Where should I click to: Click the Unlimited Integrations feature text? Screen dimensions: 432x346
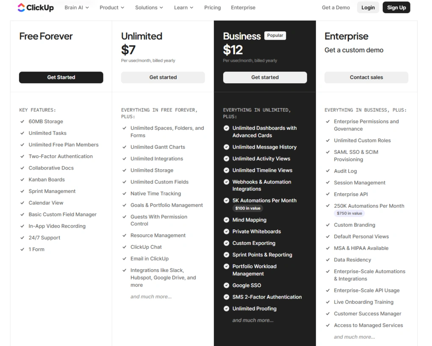pyautogui.click(x=157, y=159)
